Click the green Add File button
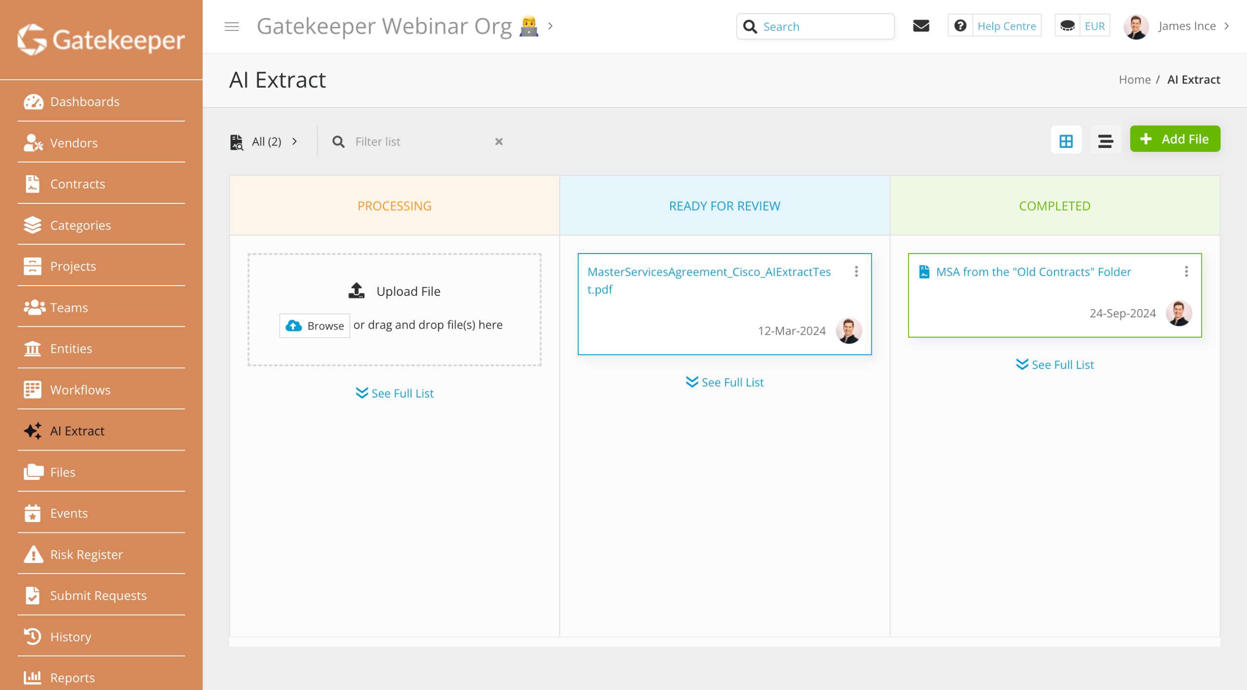1247x690 pixels. coord(1174,139)
